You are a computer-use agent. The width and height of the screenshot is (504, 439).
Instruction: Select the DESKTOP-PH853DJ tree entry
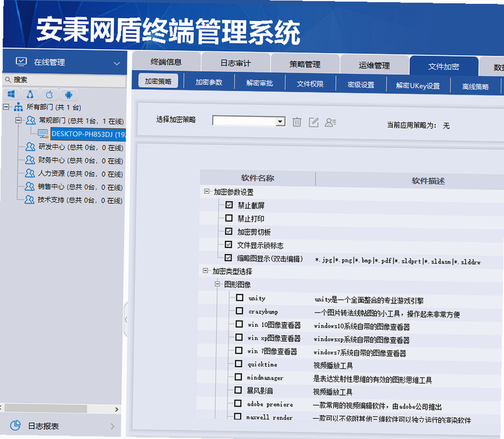88,134
